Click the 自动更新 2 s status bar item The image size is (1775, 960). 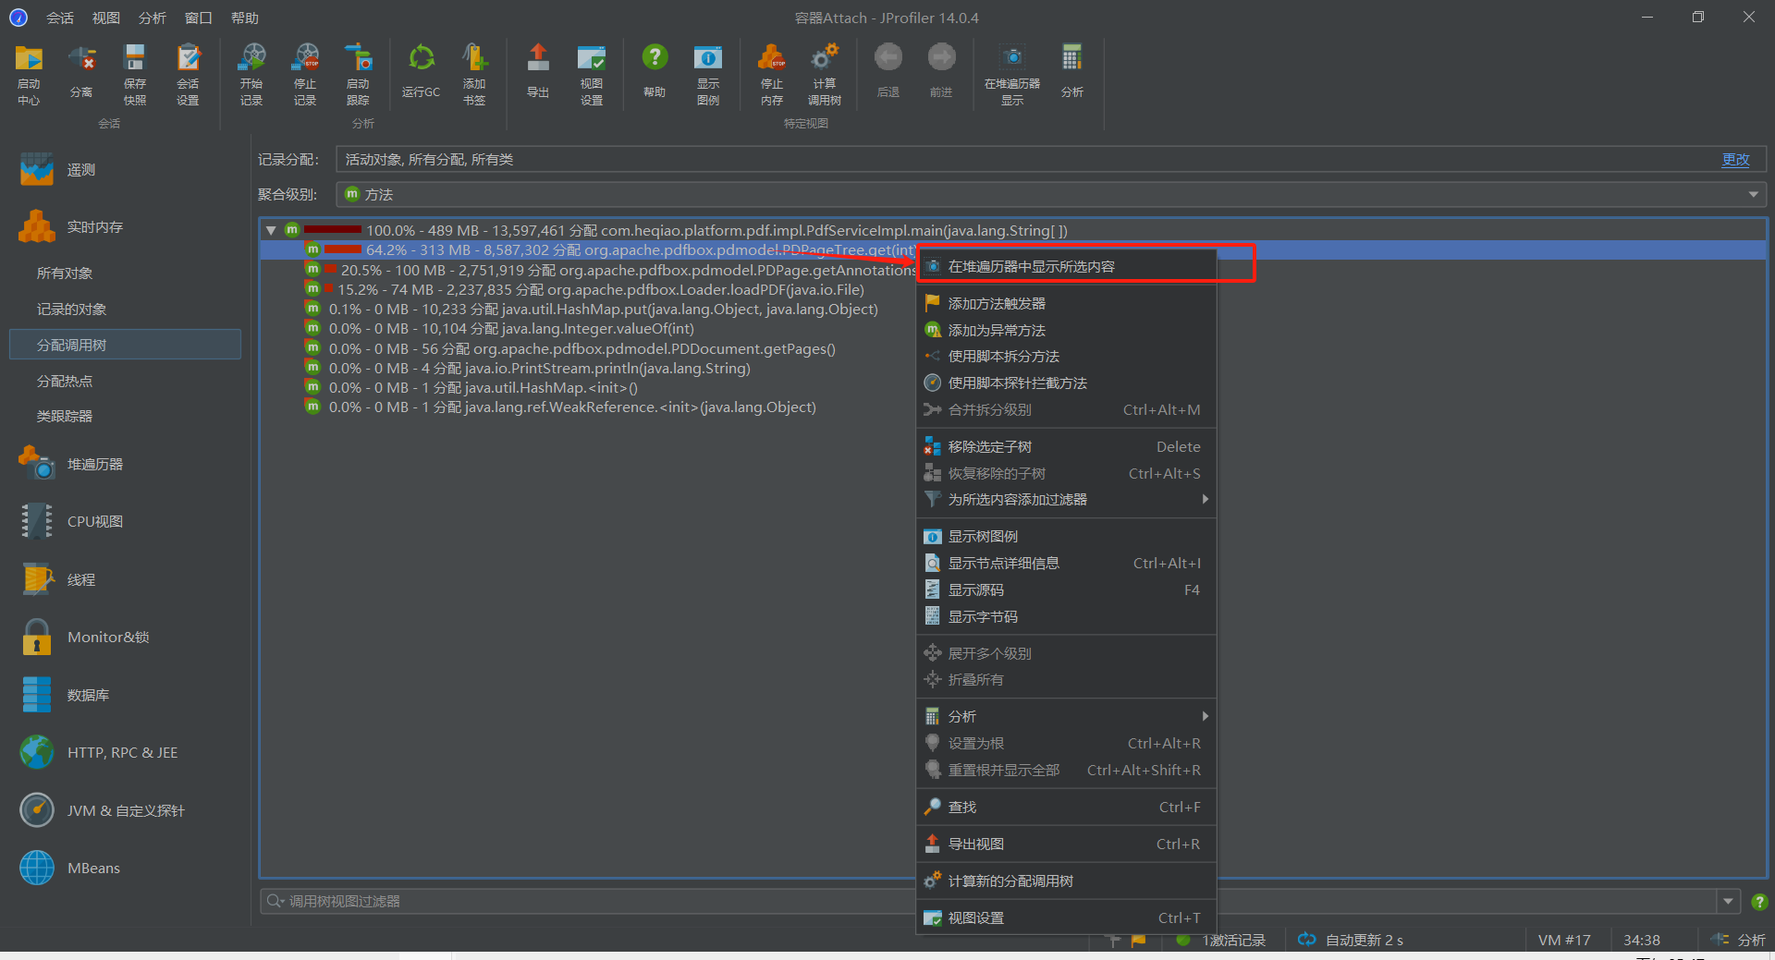click(x=1351, y=940)
